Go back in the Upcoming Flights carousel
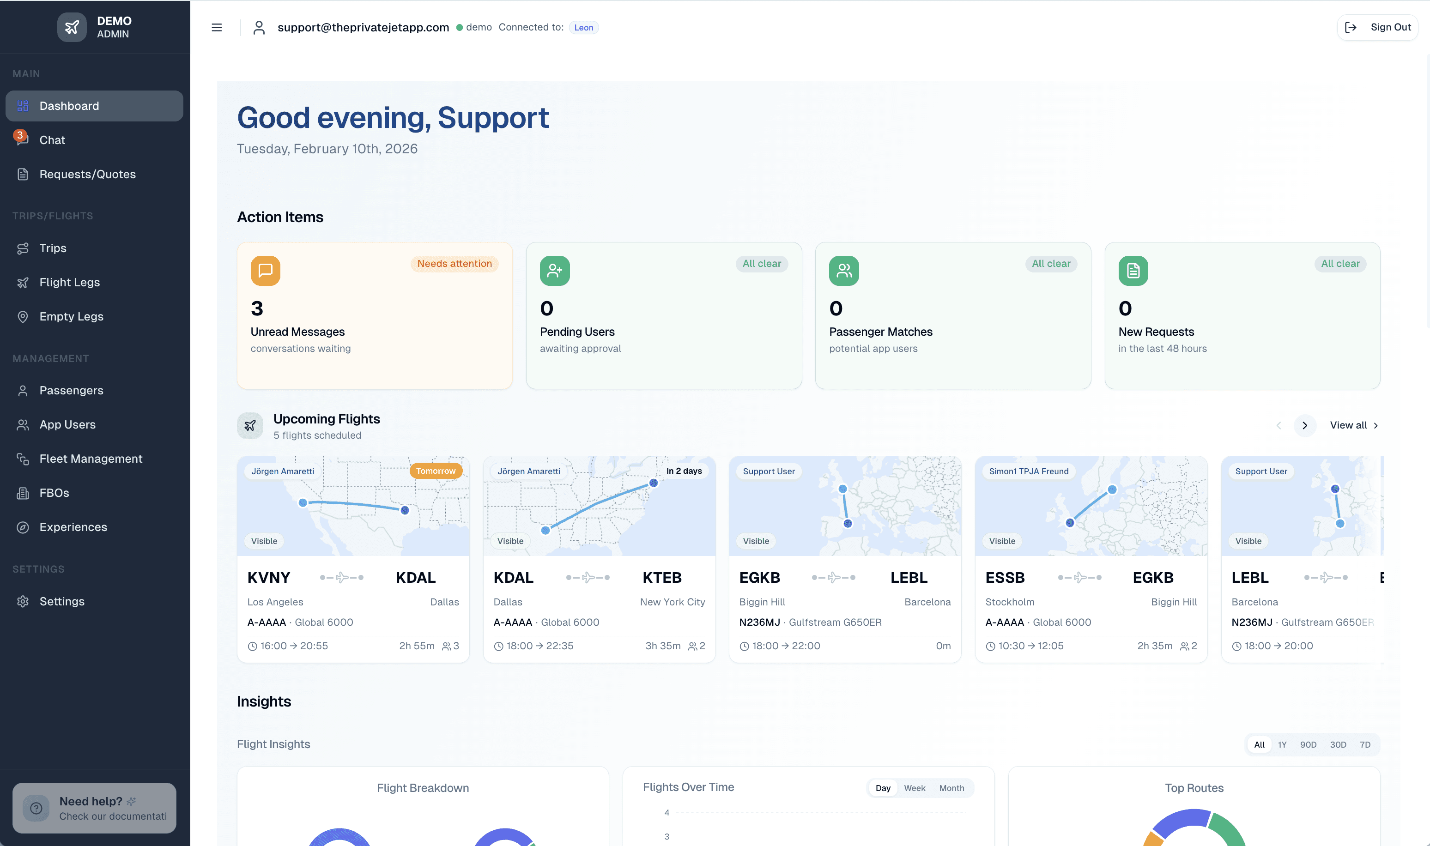 pos(1279,425)
